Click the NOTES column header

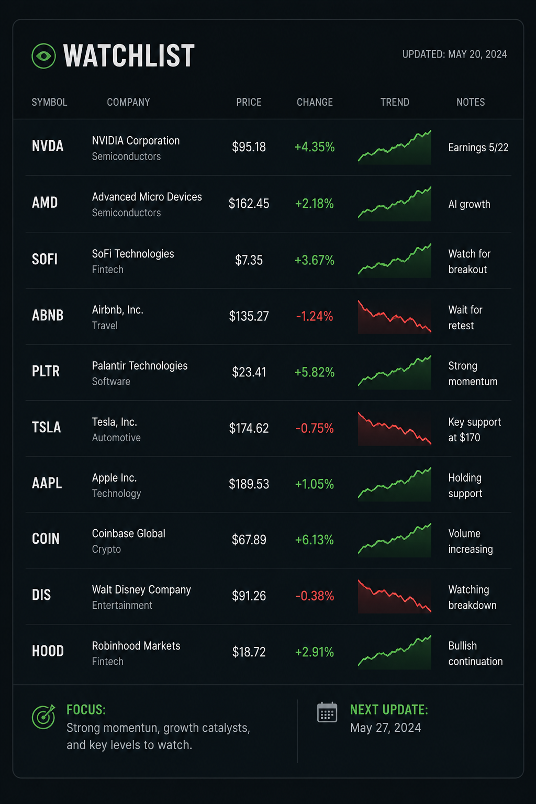point(471,102)
